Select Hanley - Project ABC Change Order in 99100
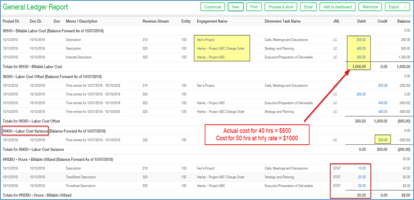The image size is (414, 200). pyautogui.click(x=220, y=49)
